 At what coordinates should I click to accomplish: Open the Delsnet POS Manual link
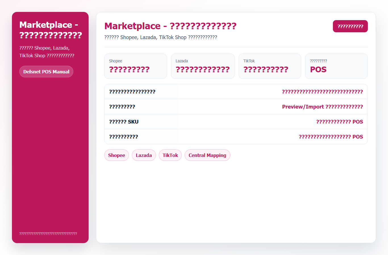pos(46,72)
